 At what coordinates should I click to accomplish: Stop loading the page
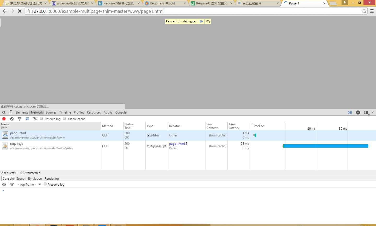[20, 11]
